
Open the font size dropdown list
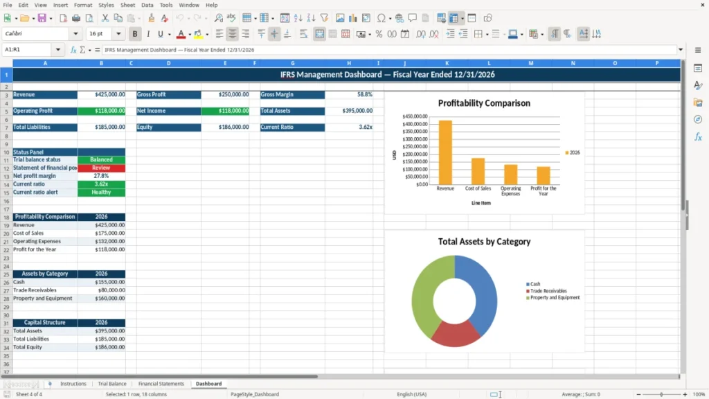pyautogui.click(x=118, y=34)
